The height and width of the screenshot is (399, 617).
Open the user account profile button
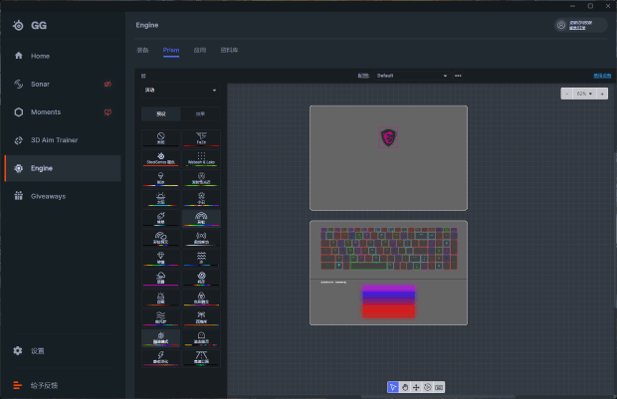tap(580, 25)
